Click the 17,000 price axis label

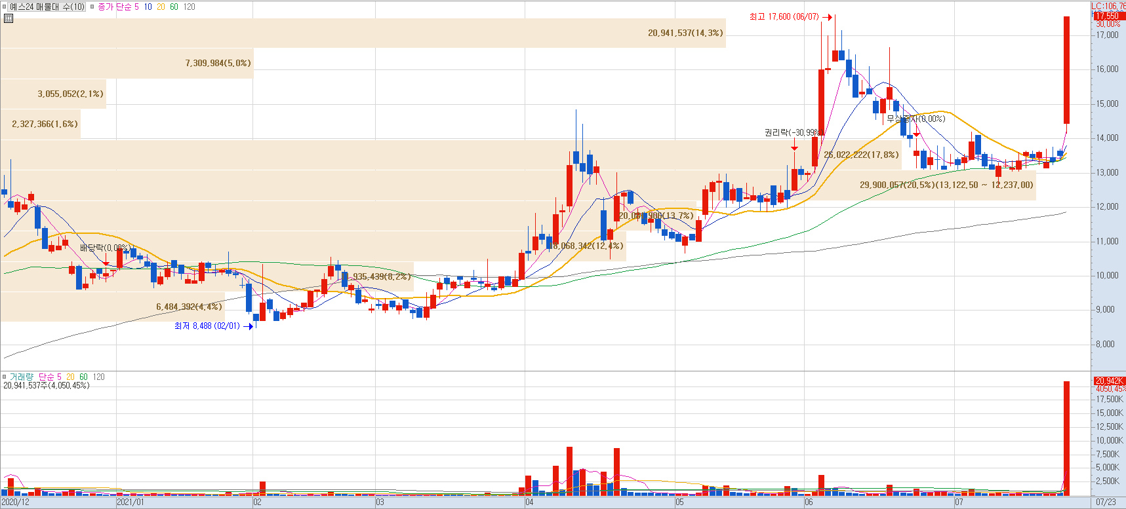coord(1108,35)
